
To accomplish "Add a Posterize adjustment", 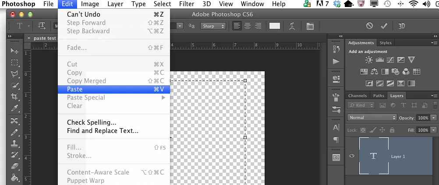I will pyautogui.click(x=380, y=83).
